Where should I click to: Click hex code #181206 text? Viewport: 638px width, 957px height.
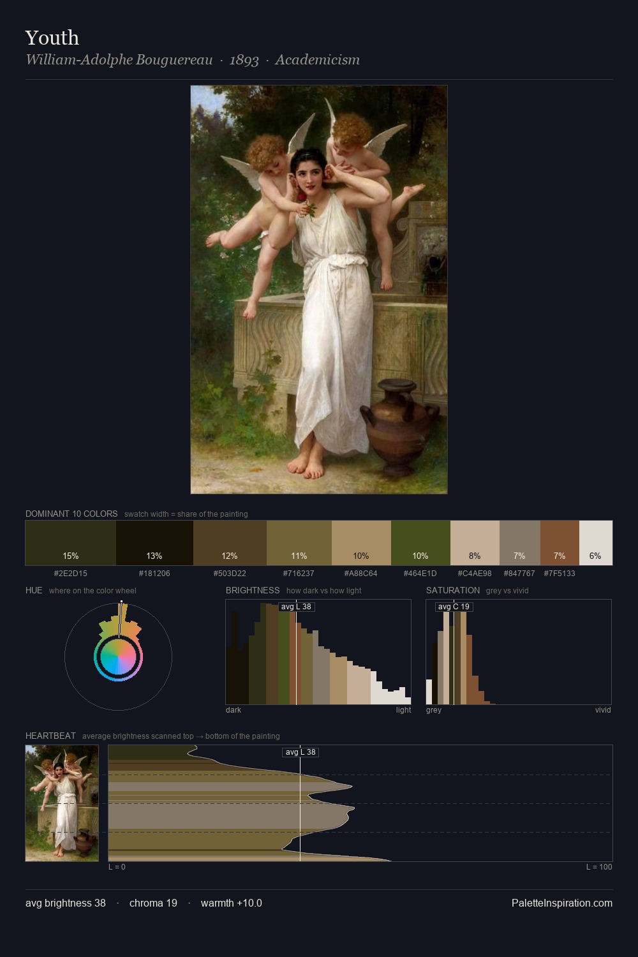154,574
